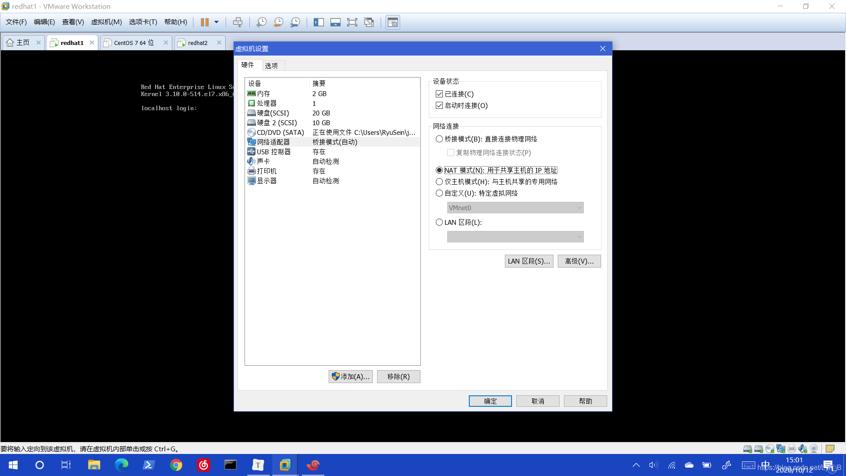Select the 声卡 device row
This screenshot has height=476, width=846.
(332, 161)
